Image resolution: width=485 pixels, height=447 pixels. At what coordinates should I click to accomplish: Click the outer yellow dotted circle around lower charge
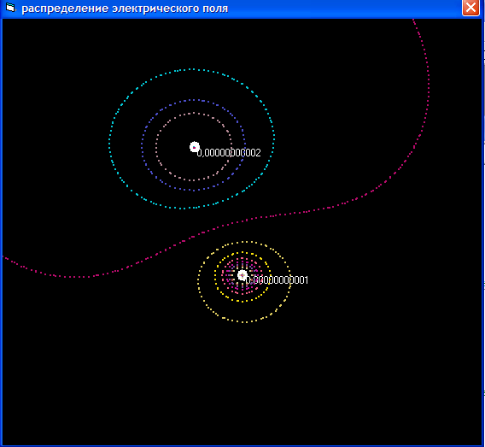(x=198, y=282)
